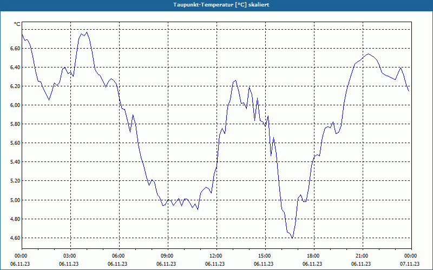Select the 6,20 y-axis label

pos(15,86)
